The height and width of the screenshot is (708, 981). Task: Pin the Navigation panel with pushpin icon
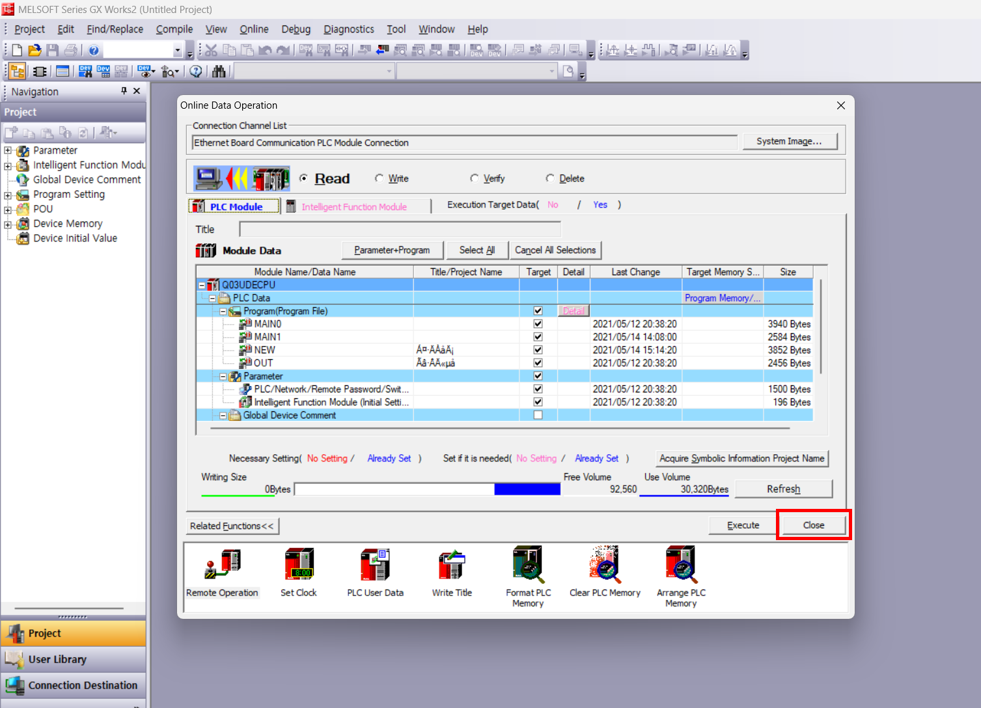coord(124,91)
